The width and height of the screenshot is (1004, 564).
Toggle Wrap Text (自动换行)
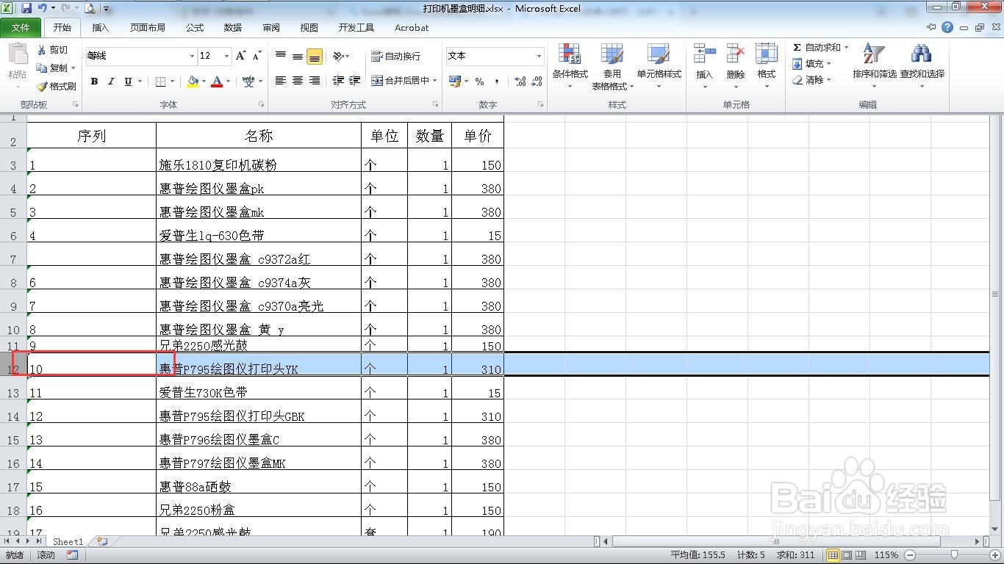[x=396, y=56]
